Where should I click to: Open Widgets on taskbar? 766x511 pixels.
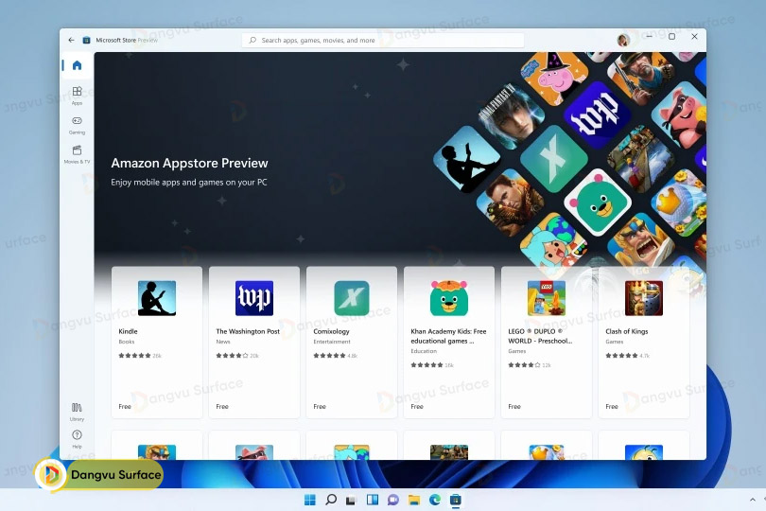click(373, 500)
